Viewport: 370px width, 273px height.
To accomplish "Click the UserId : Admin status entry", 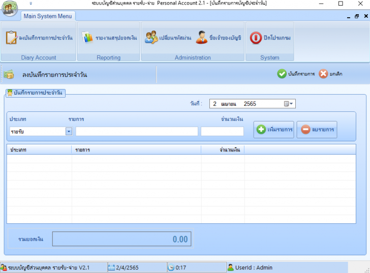I will tap(254, 267).
